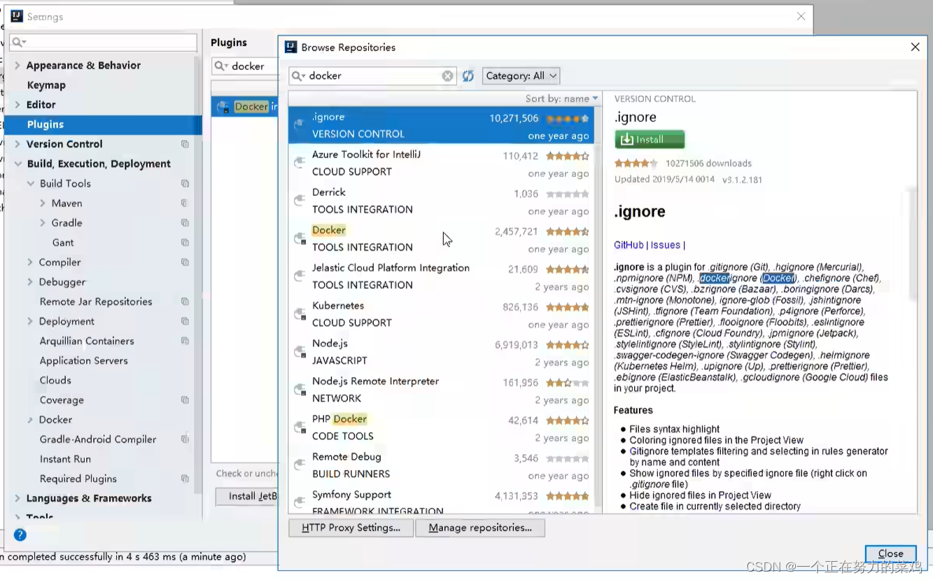Click the plugin icon of Symfony Support row
933x580 pixels.
(x=300, y=502)
